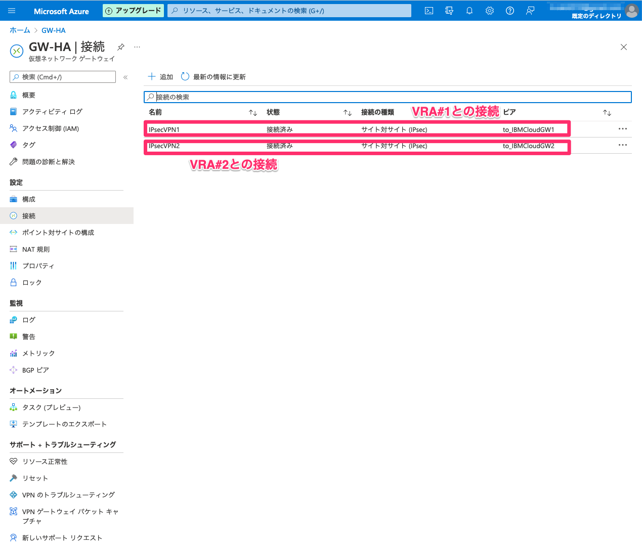
Task: Open the ellipsis menu next to pin icon
Action: (x=137, y=46)
